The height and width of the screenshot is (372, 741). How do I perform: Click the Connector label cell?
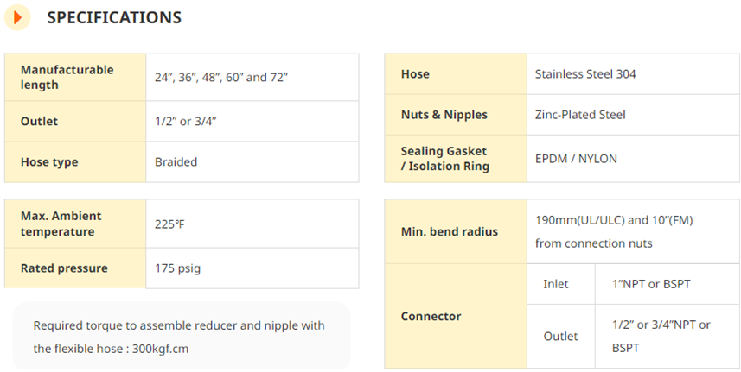pyautogui.click(x=456, y=316)
